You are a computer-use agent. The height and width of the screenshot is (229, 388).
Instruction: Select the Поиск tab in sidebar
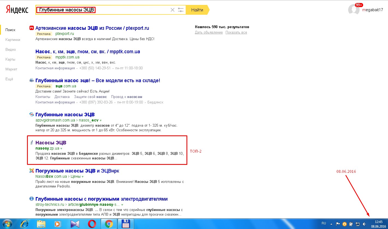click(10, 30)
